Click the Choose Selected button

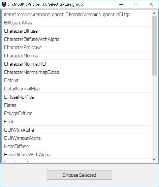point(79,175)
